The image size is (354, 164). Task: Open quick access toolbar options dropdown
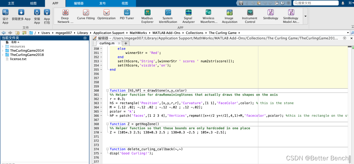pos(289,3)
